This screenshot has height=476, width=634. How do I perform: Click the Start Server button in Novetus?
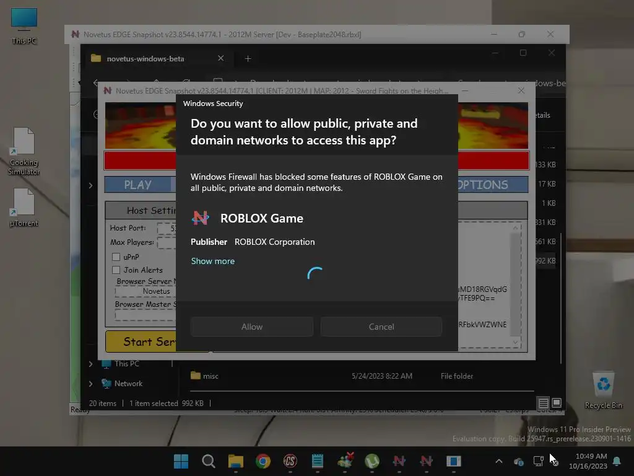tap(141, 342)
